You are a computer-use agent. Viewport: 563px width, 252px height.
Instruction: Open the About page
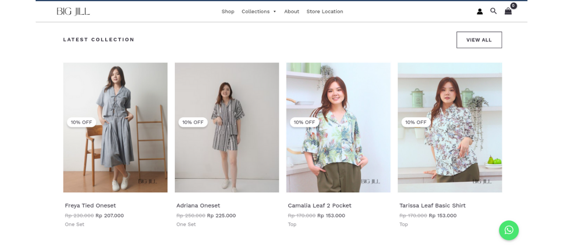click(x=292, y=11)
